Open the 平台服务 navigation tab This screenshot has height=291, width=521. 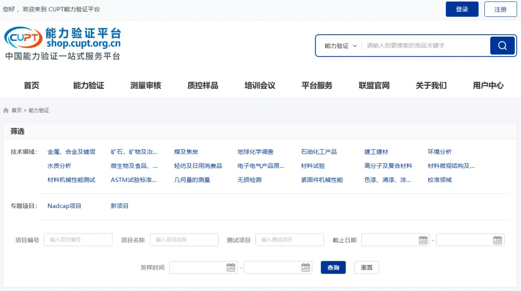tap(317, 85)
